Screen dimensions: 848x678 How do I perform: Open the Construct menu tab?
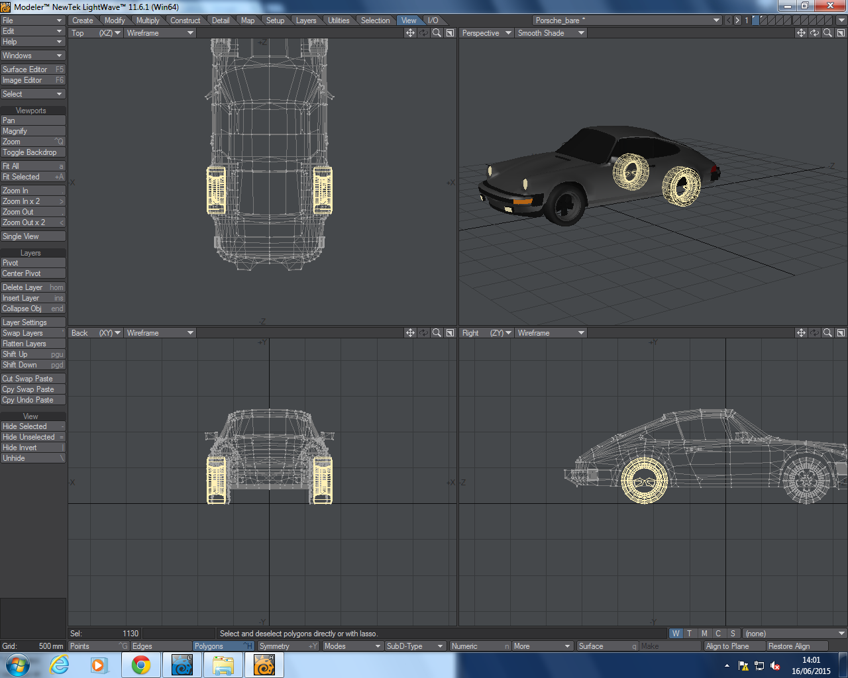click(185, 20)
